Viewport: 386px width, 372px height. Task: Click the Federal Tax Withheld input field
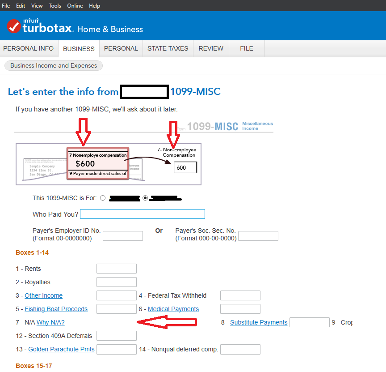(240, 295)
